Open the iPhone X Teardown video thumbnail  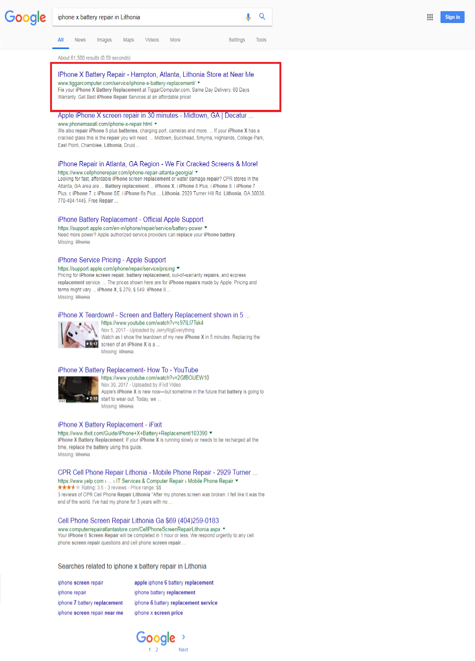click(x=78, y=335)
